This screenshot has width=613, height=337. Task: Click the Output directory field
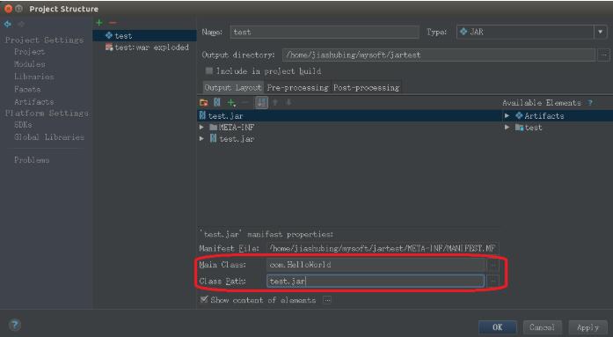(439, 55)
